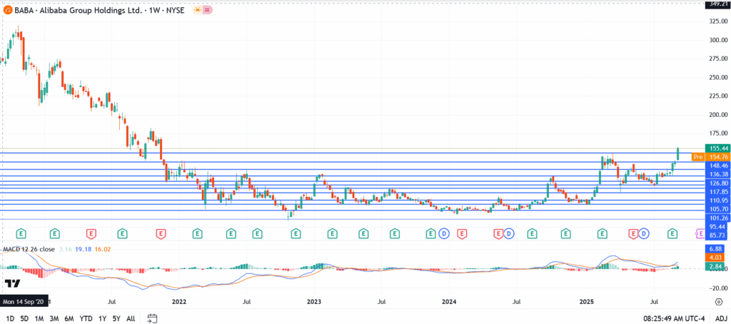
Task: Click current price label 155.44
Action: pyautogui.click(x=717, y=148)
